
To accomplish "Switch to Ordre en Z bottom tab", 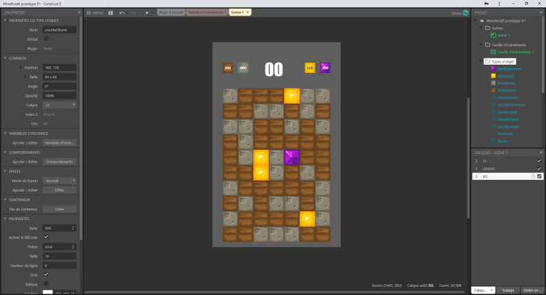I will pos(532,290).
